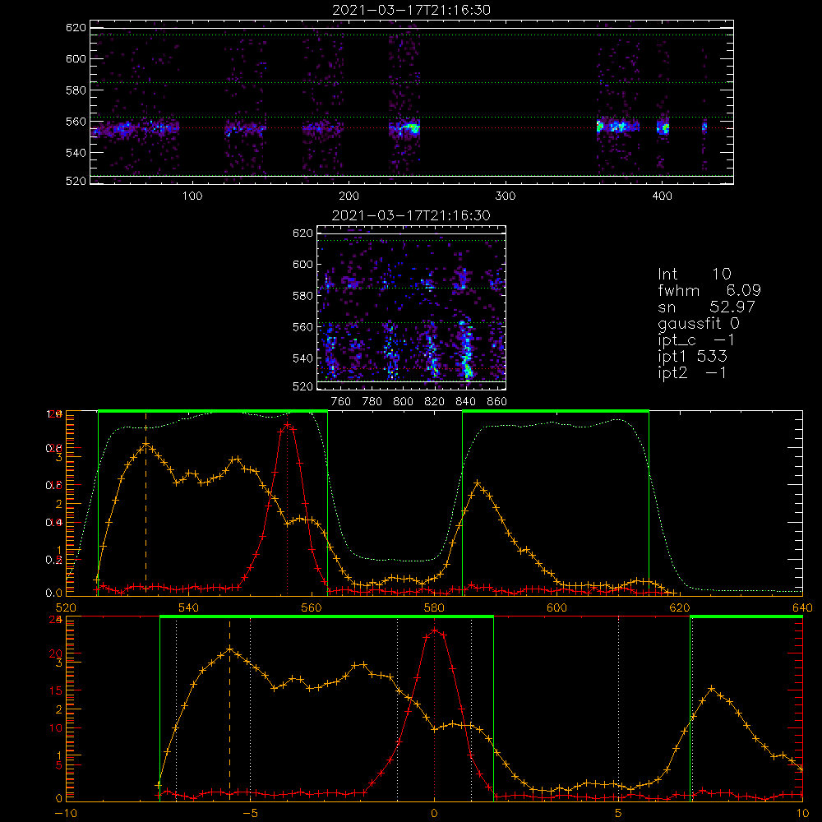The width and height of the screenshot is (822, 822).
Task: Click the 'ipt_c -1' readout line
Action: click(x=696, y=339)
